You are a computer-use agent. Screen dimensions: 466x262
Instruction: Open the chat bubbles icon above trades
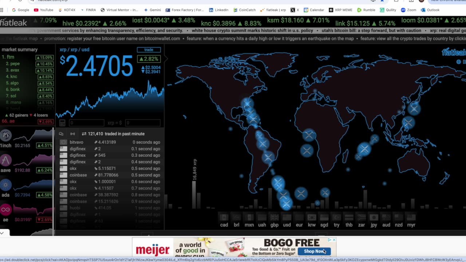[x=61, y=134]
